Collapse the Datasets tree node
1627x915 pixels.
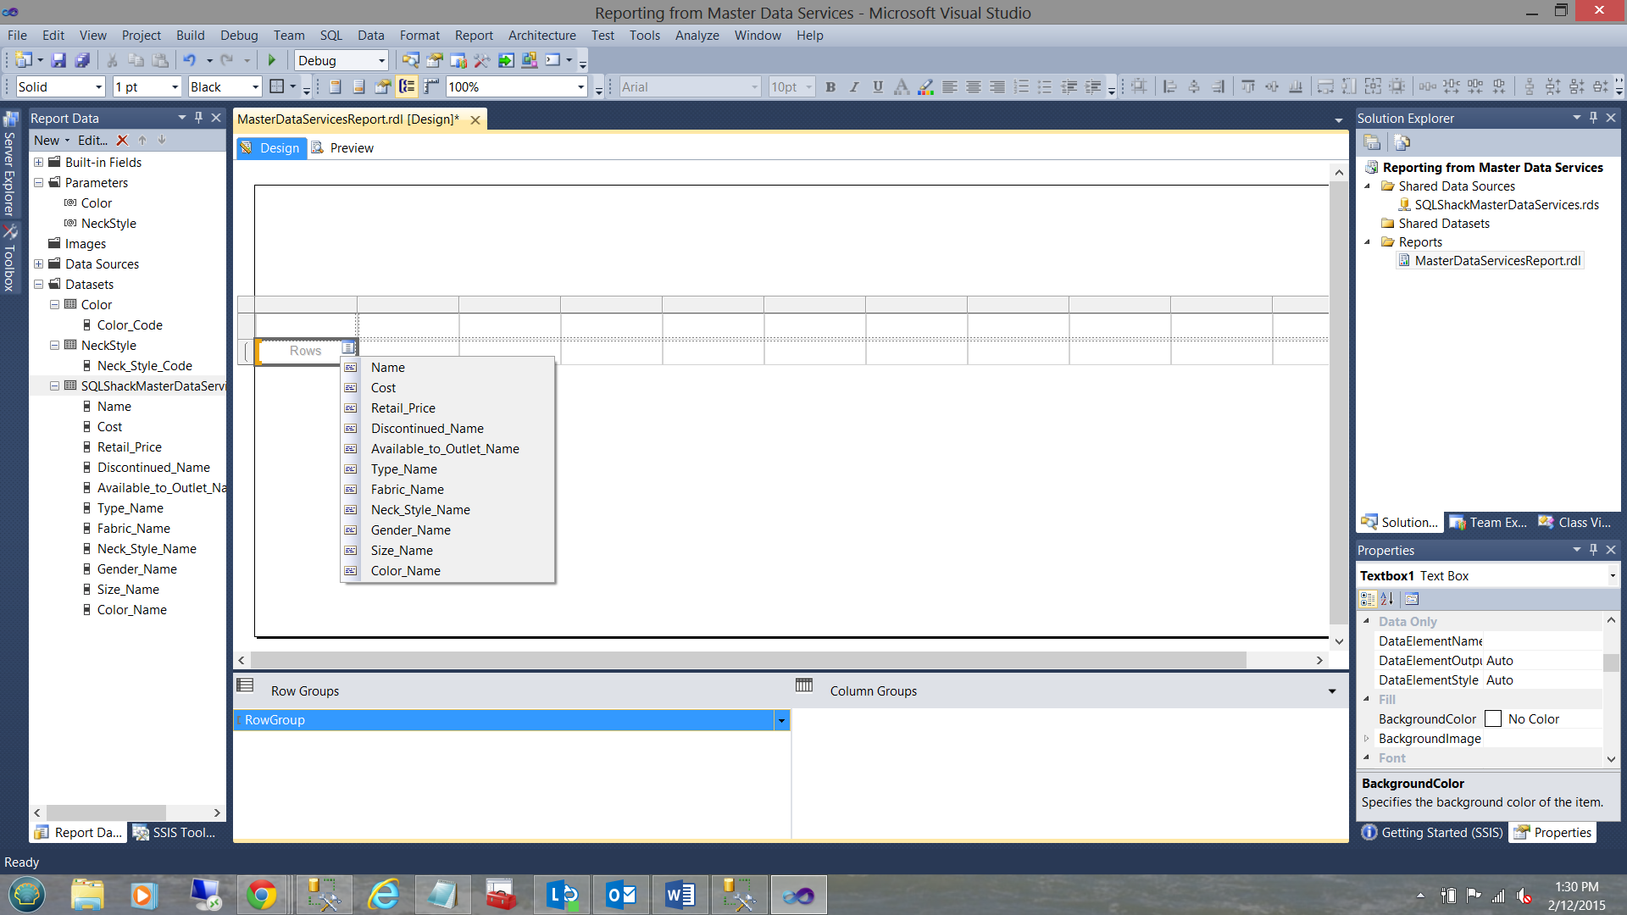pos(39,285)
